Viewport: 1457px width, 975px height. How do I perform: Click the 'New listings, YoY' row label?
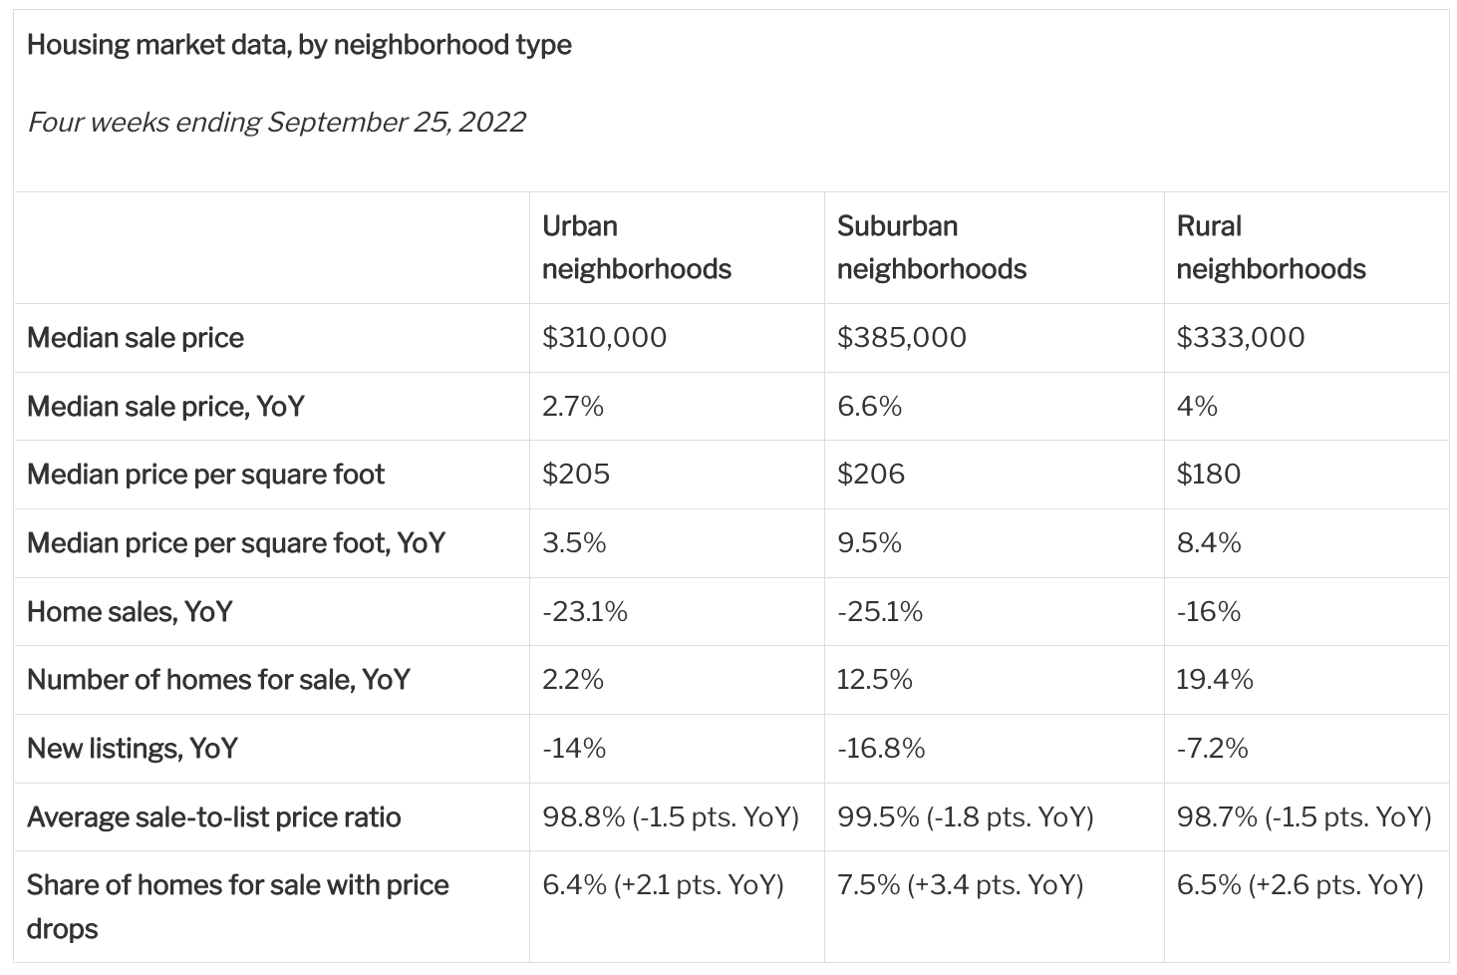[132, 749]
